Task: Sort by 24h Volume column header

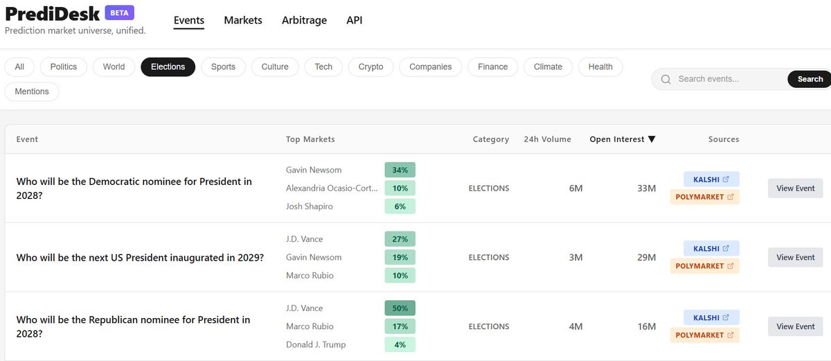Action: point(548,139)
